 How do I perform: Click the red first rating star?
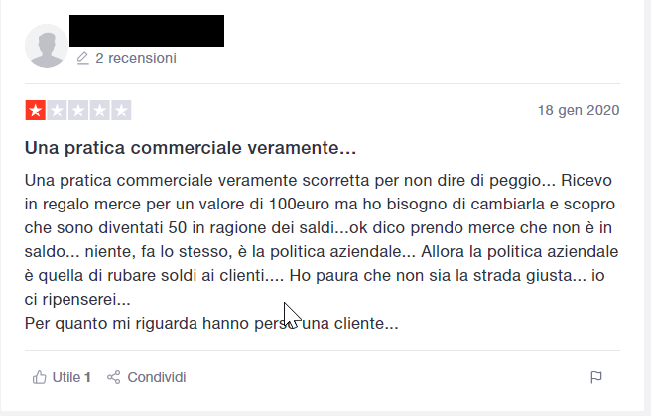click(35, 110)
